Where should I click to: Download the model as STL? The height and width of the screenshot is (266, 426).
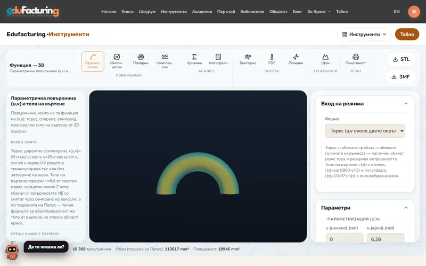401,59
